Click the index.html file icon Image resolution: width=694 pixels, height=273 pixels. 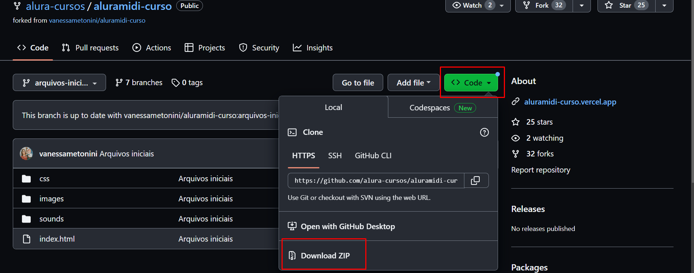click(x=26, y=239)
